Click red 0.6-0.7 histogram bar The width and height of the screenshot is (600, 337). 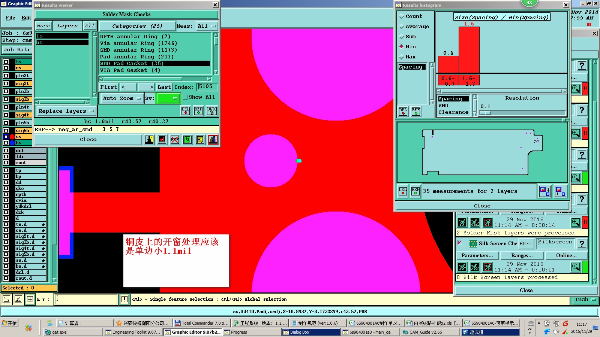click(448, 64)
